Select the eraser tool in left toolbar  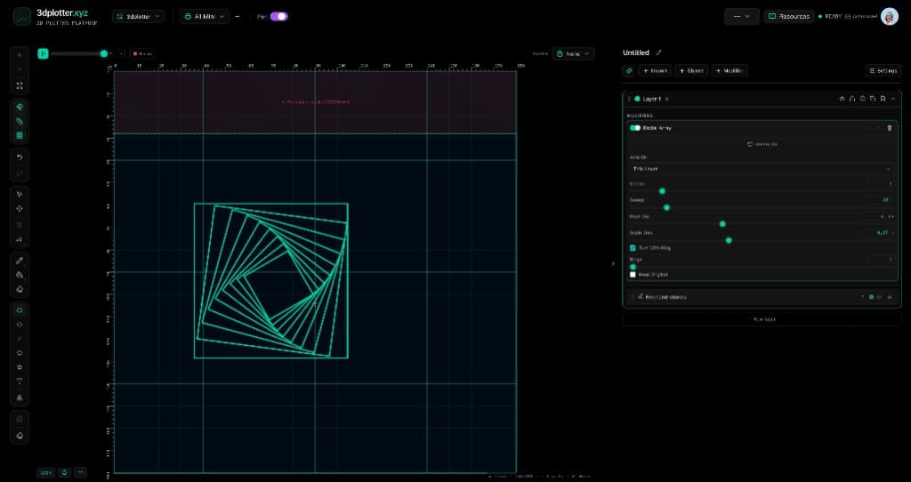(20, 289)
